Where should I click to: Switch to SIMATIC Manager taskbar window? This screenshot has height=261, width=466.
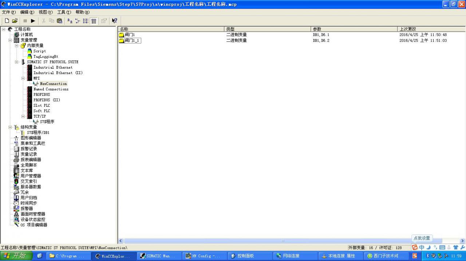[x=159, y=256]
